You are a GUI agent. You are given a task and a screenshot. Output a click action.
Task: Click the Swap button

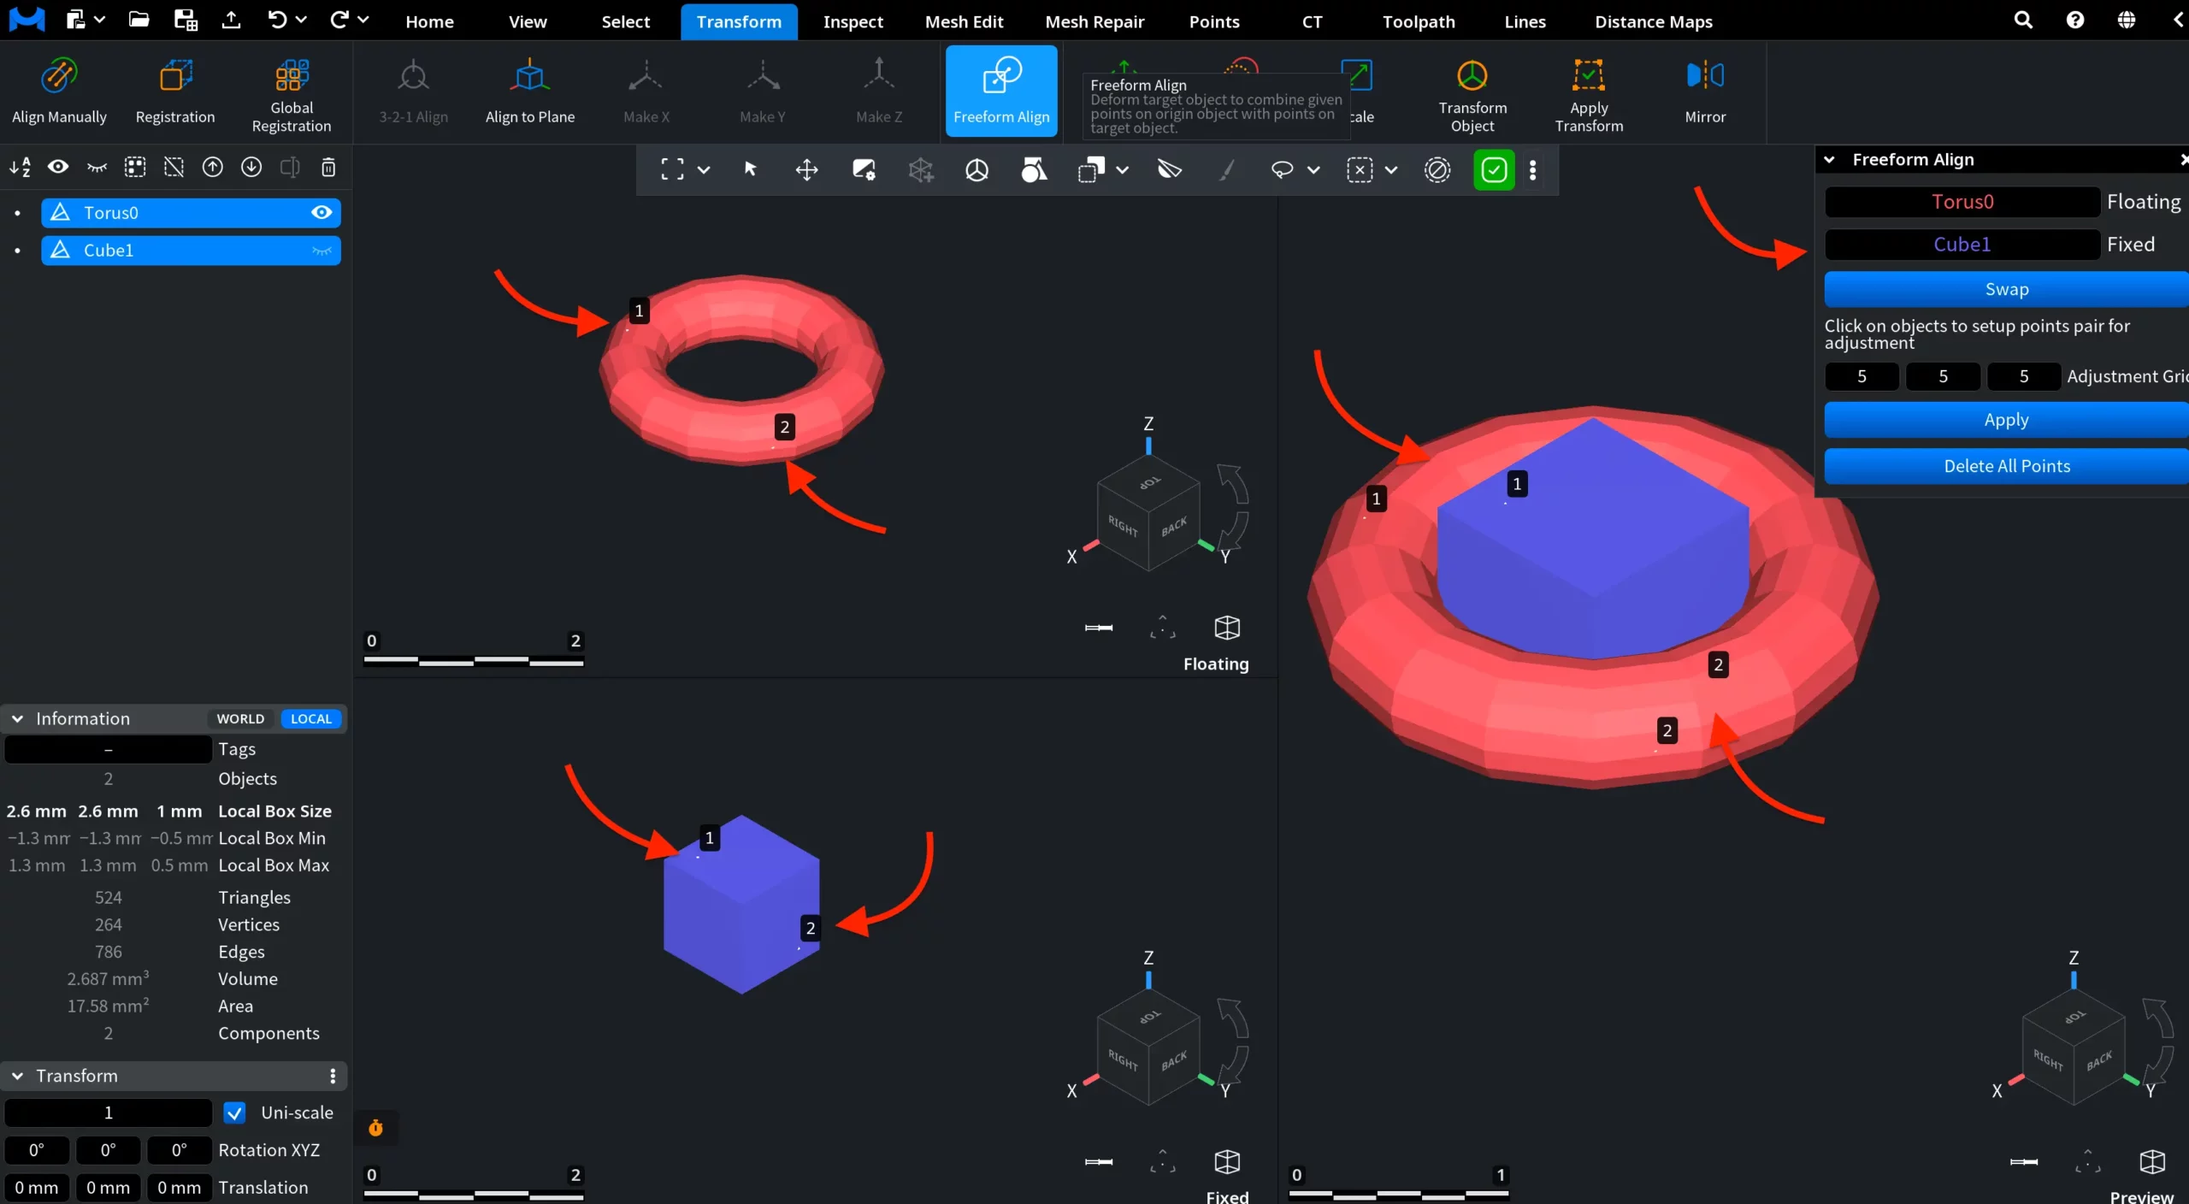point(2006,289)
